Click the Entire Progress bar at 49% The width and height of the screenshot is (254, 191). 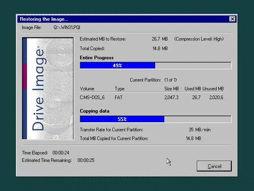point(156,65)
